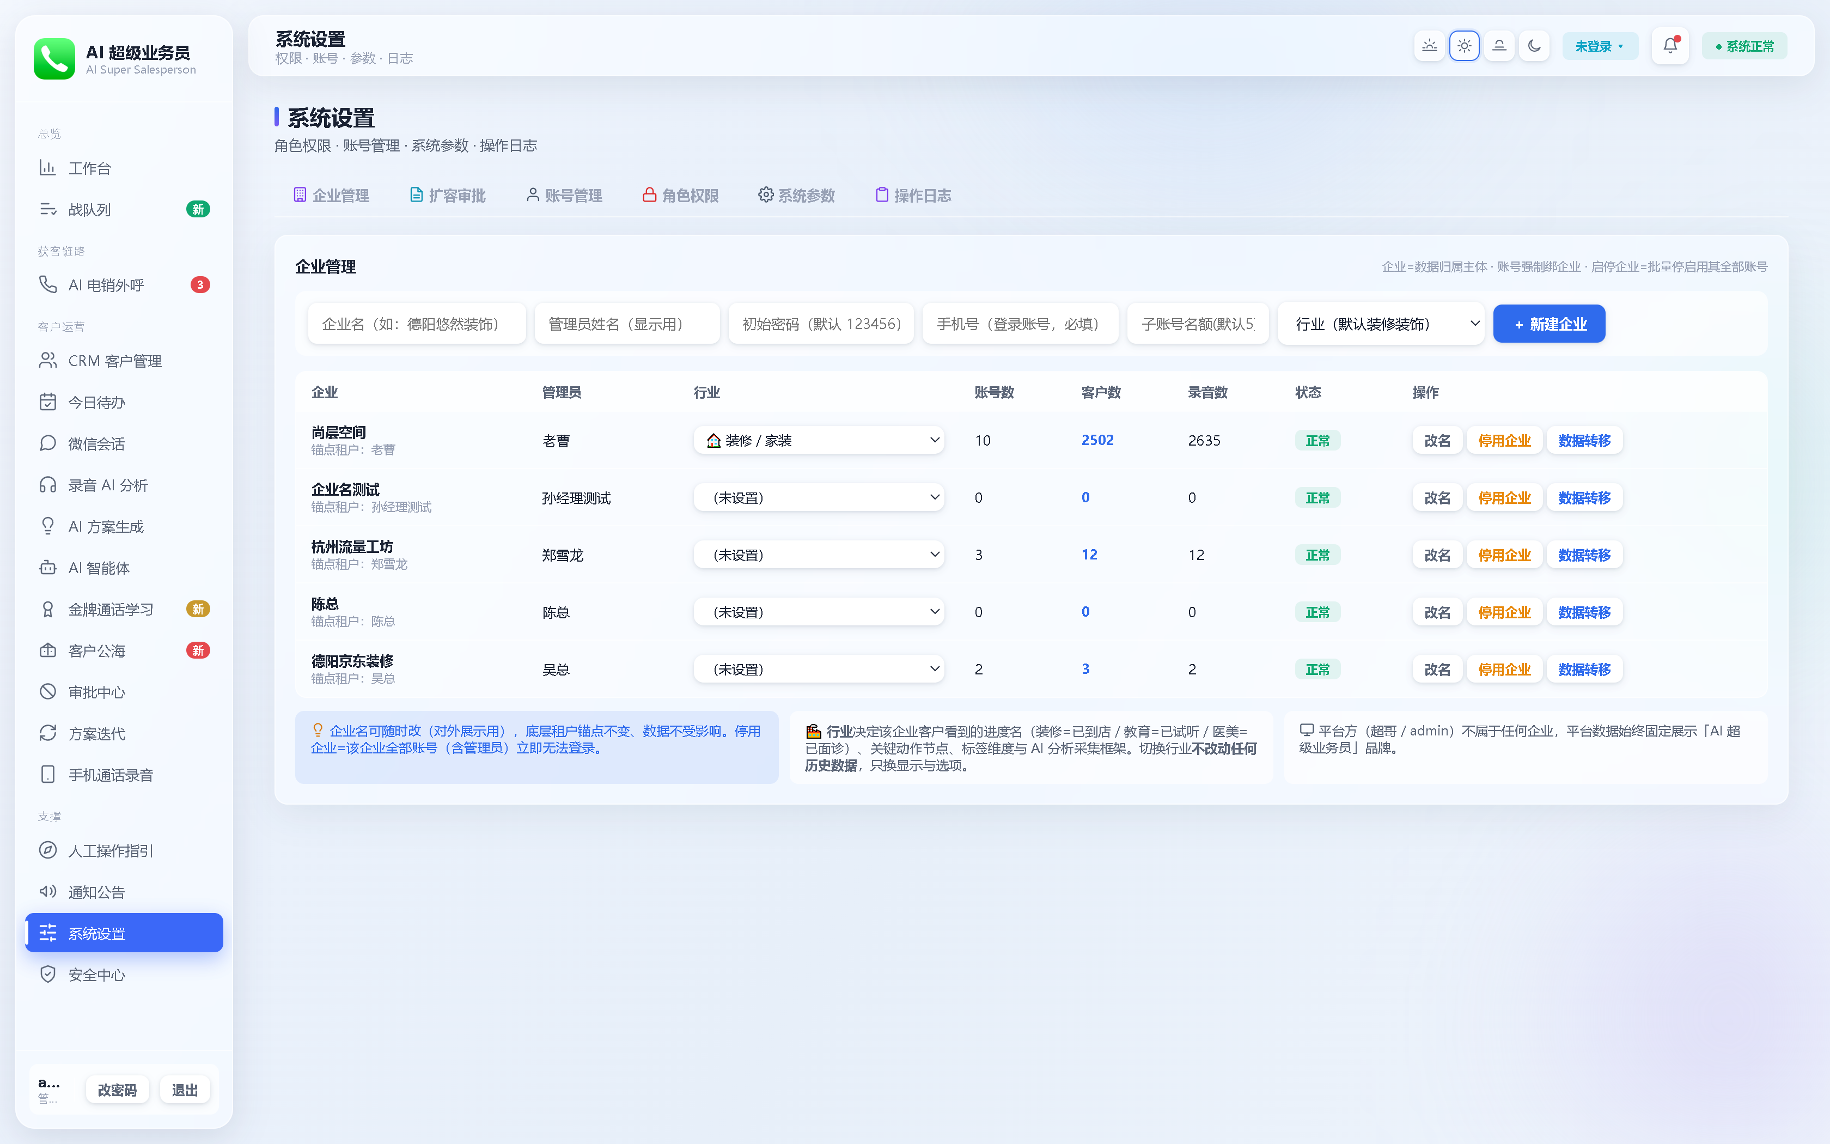Screen dimensions: 1830x1144
Task: Open industry dropdown for 尚层空间
Action: coord(819,440)
